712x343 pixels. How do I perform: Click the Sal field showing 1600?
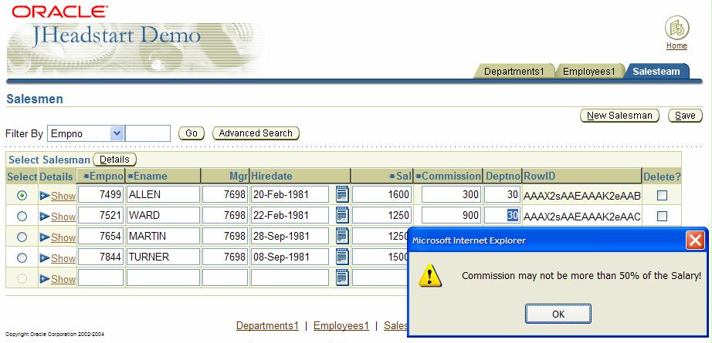click(381, 194)
